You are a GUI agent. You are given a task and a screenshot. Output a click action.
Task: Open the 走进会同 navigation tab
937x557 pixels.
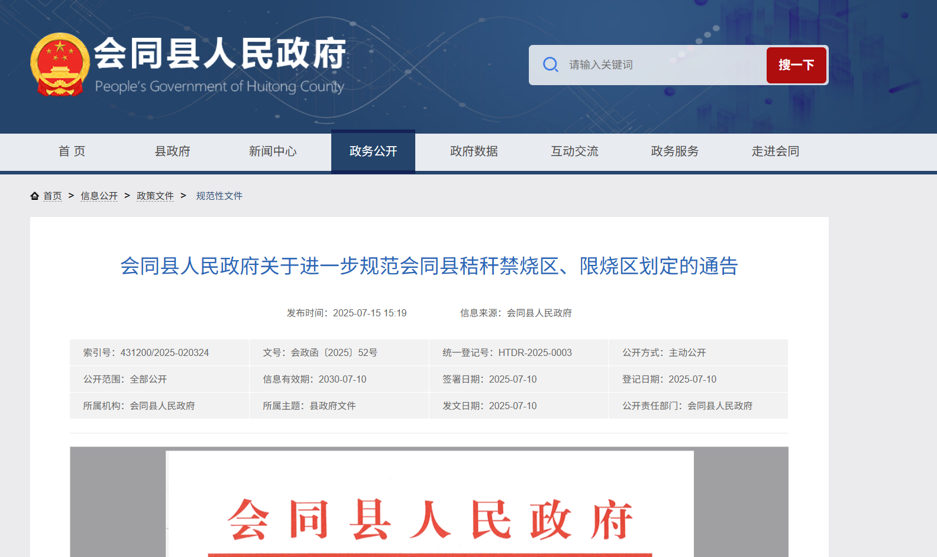pos(776,151)
